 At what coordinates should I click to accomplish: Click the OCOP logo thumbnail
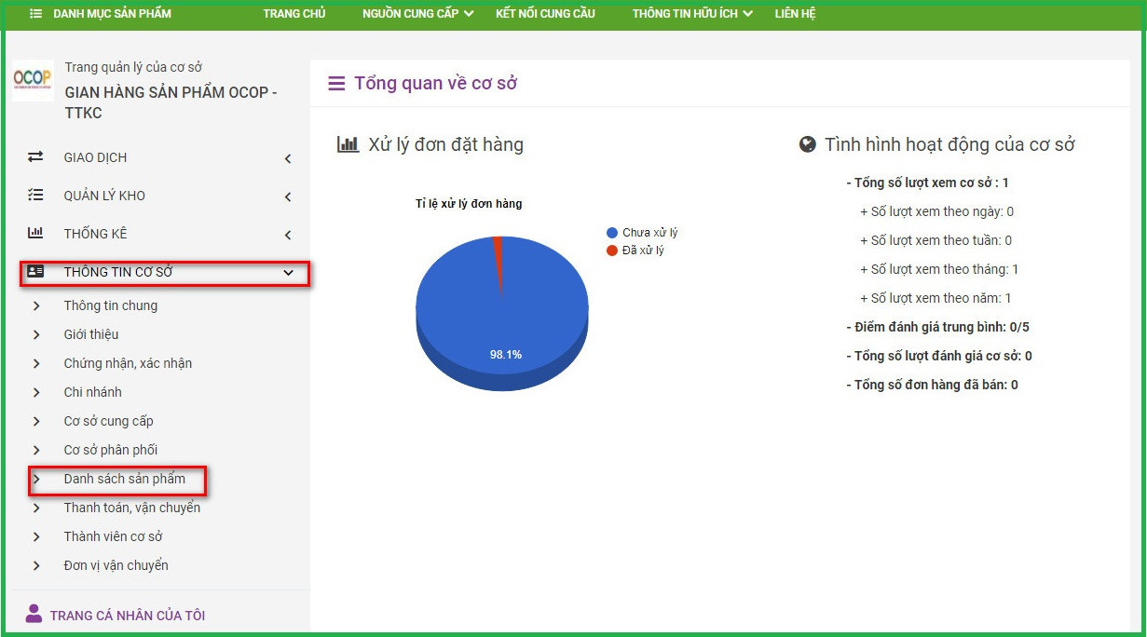coord(32,80)
